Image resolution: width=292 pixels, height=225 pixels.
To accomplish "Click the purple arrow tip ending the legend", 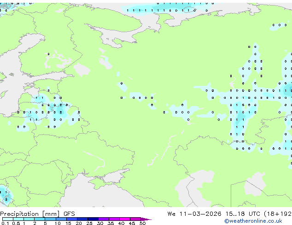I will point(146,219).
